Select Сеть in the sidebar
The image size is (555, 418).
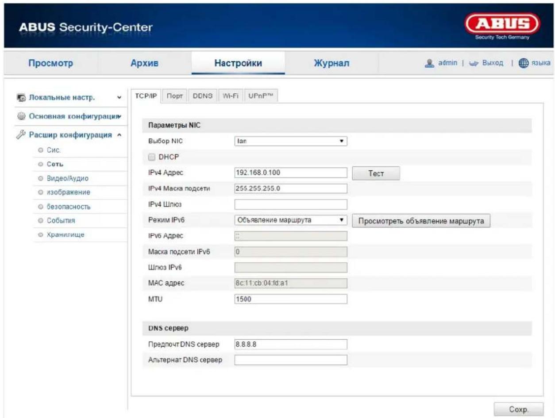(55, 165)
